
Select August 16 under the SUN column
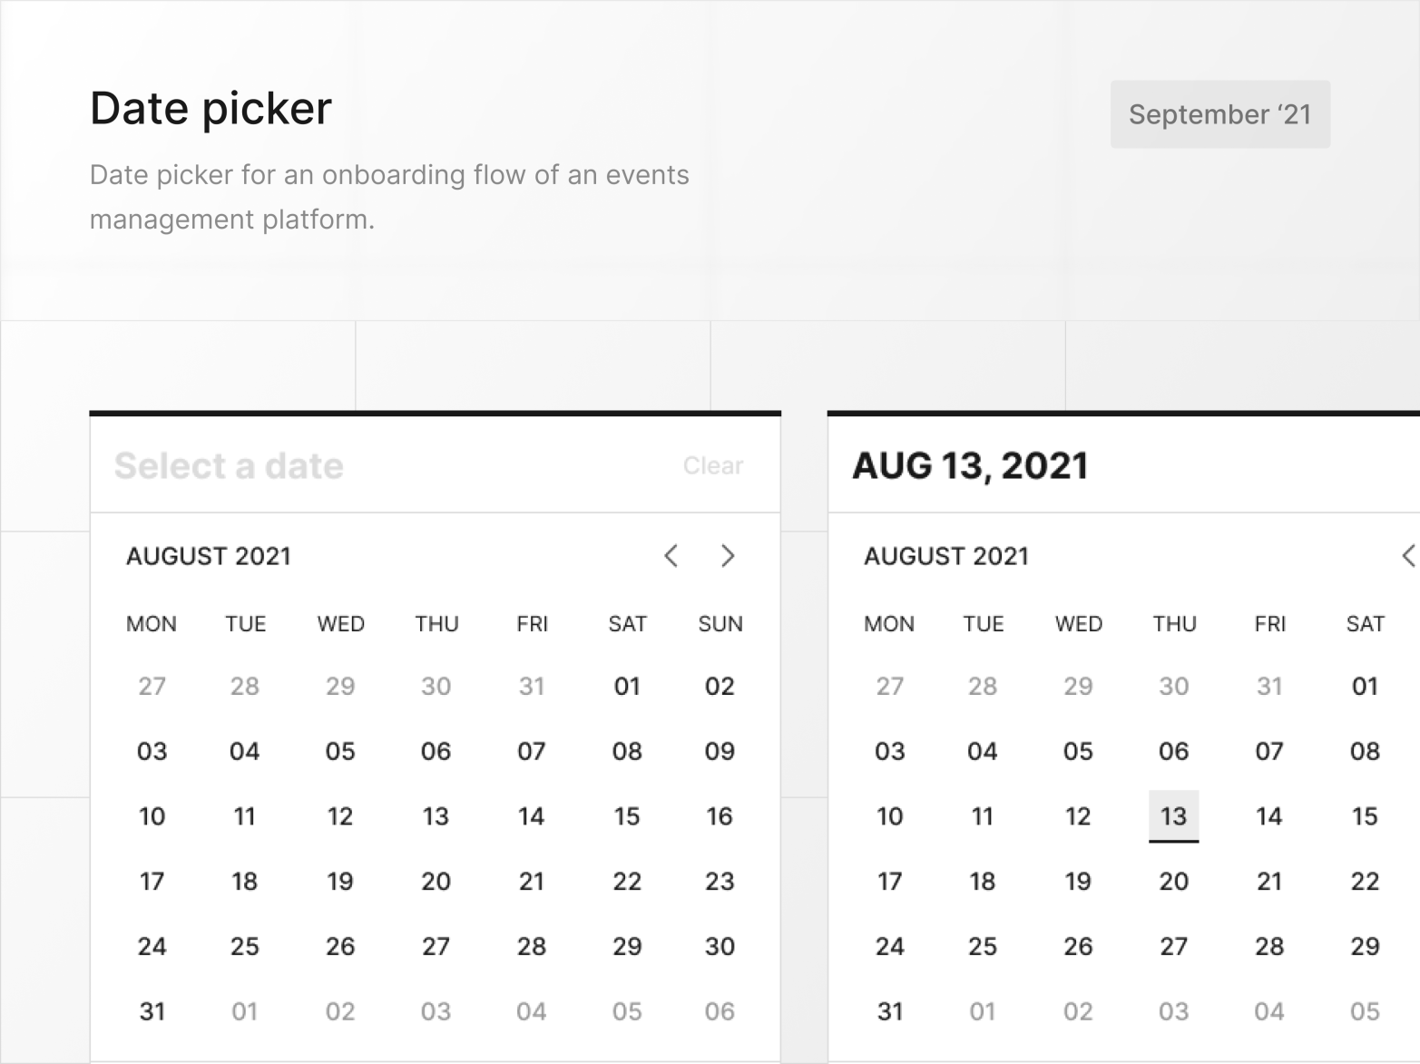[720, 815]
